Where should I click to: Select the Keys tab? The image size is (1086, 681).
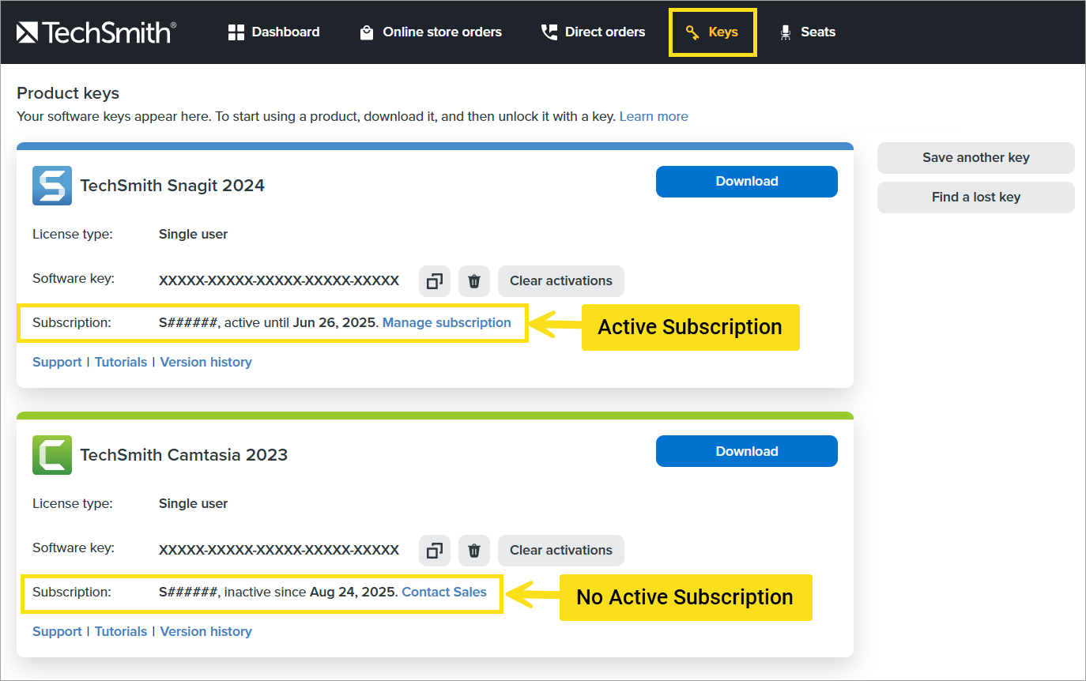(713, 32)
